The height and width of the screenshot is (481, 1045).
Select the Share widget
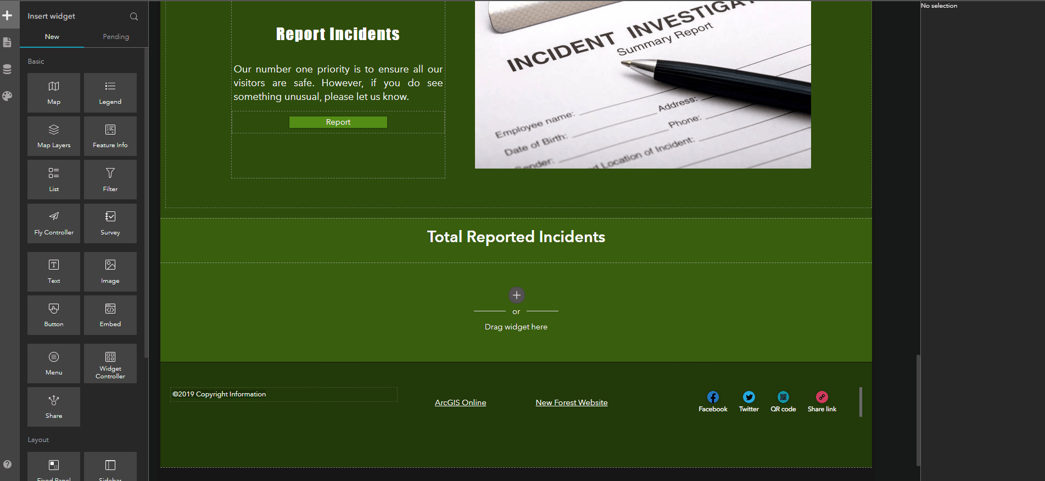pos(54,407)
